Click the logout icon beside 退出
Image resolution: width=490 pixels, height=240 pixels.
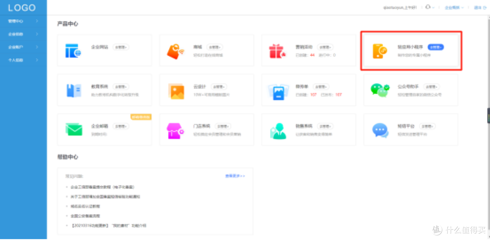click(x=485, y=8)
